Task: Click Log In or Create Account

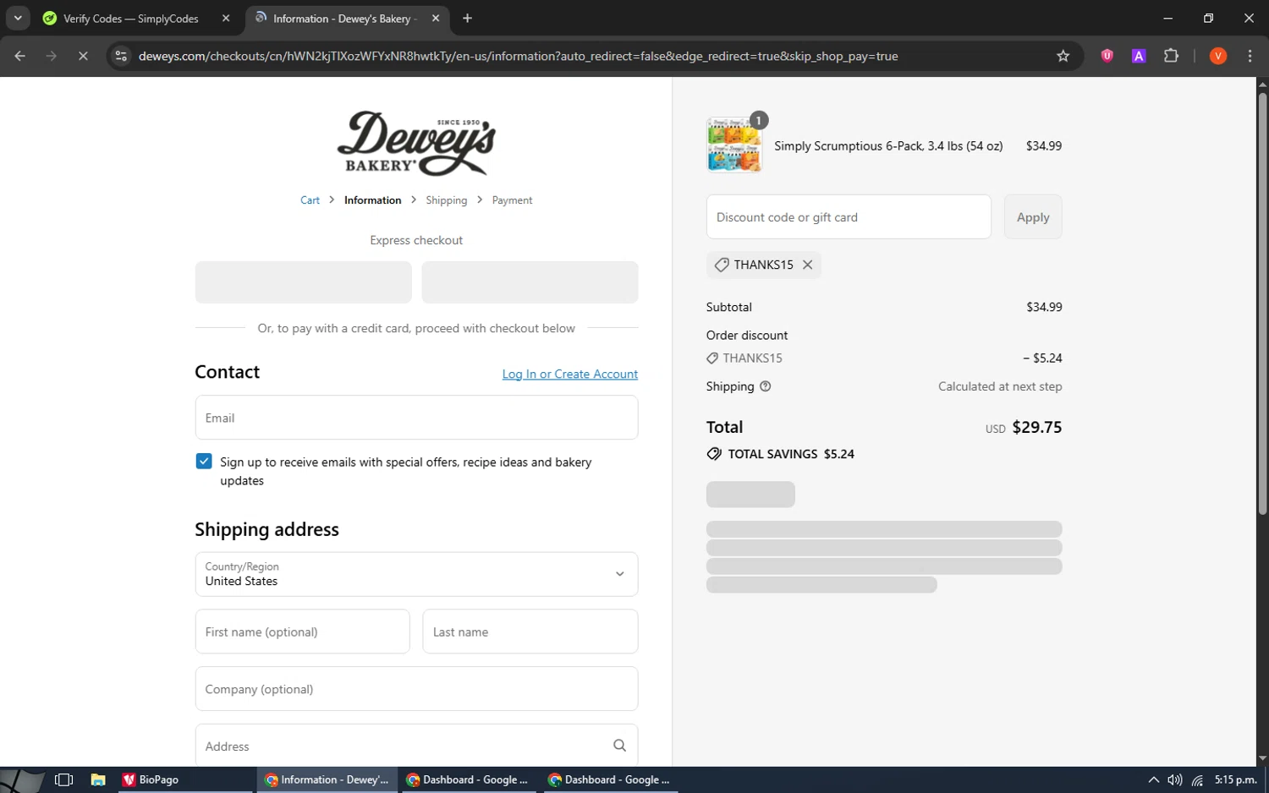Action: coord(570,374)
